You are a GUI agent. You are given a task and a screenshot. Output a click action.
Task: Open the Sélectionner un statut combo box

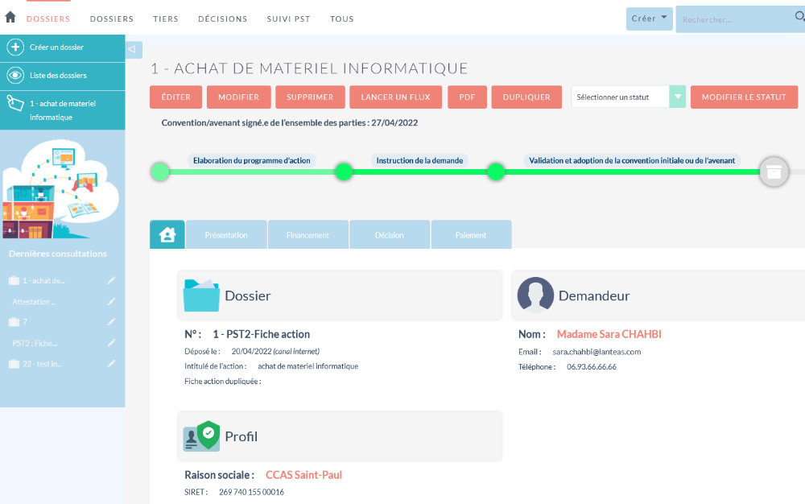629,97
